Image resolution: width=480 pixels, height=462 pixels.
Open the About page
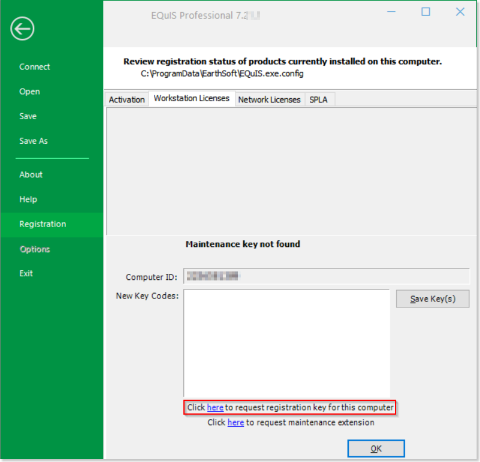click(x=31, y=174)
